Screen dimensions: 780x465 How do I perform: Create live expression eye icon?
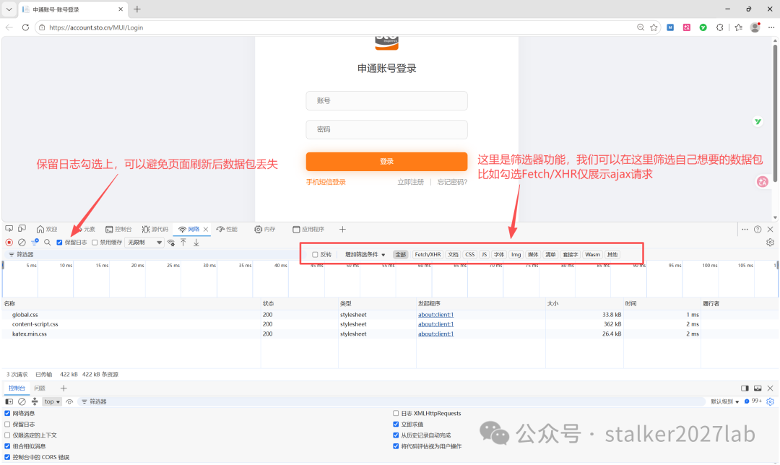[x=69, y=401]
